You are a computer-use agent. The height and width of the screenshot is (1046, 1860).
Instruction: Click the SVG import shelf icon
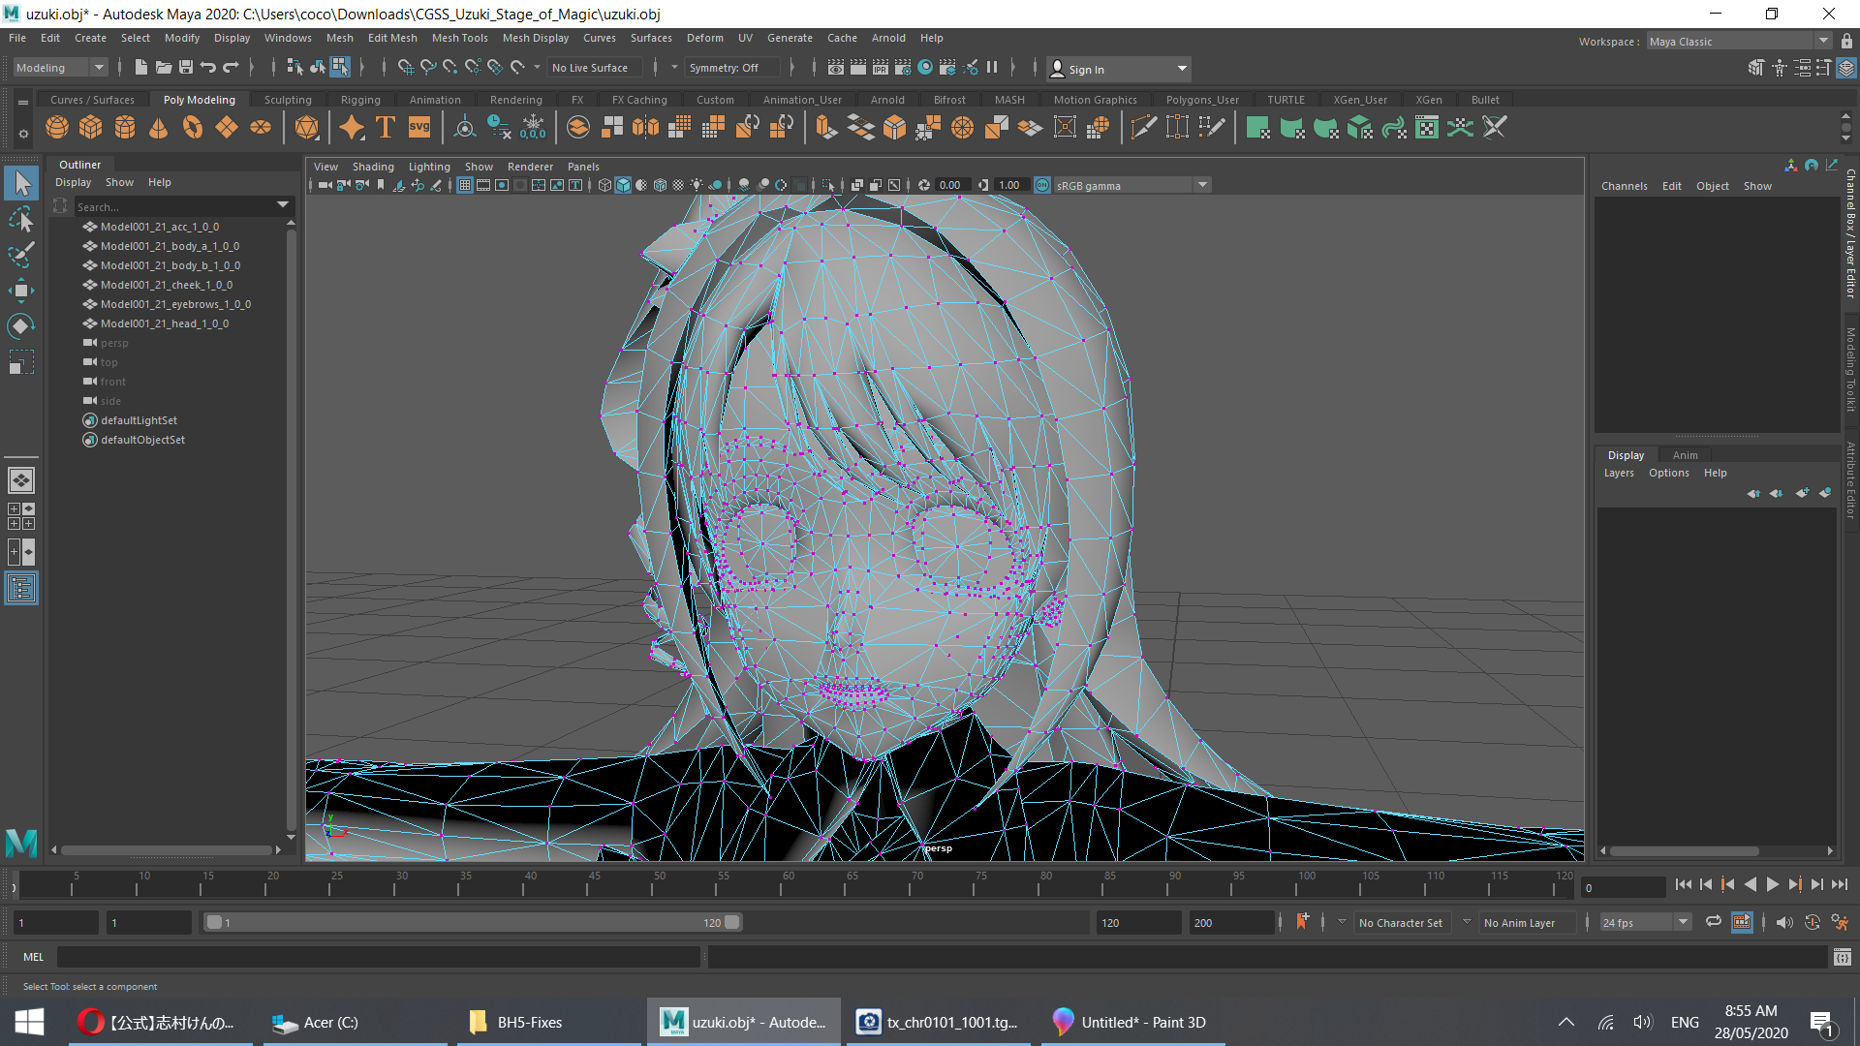coord(419,127)
